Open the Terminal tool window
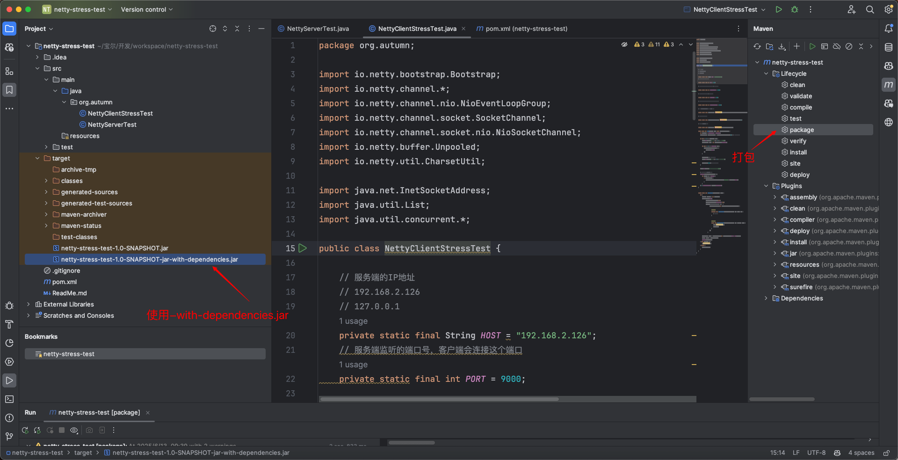Screen dimensions: 898x460 9,399
